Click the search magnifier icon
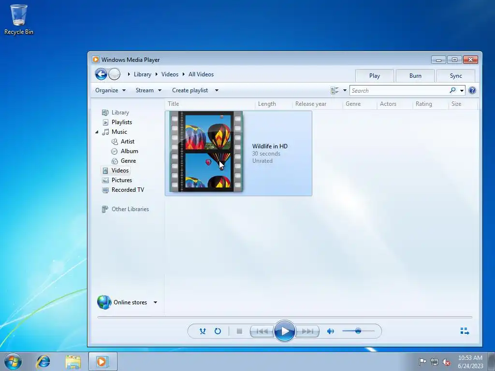The image size is (495, 371). pos(452,90)
